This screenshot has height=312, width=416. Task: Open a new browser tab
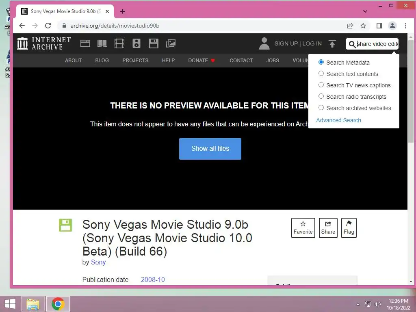click(x=123, y=11)
